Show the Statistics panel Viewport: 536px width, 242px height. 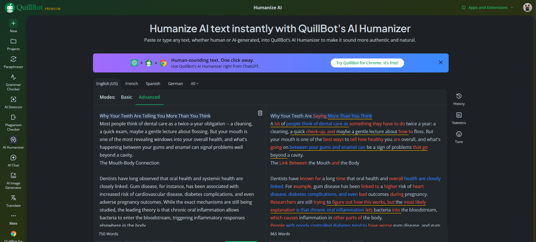coord(459,115)
